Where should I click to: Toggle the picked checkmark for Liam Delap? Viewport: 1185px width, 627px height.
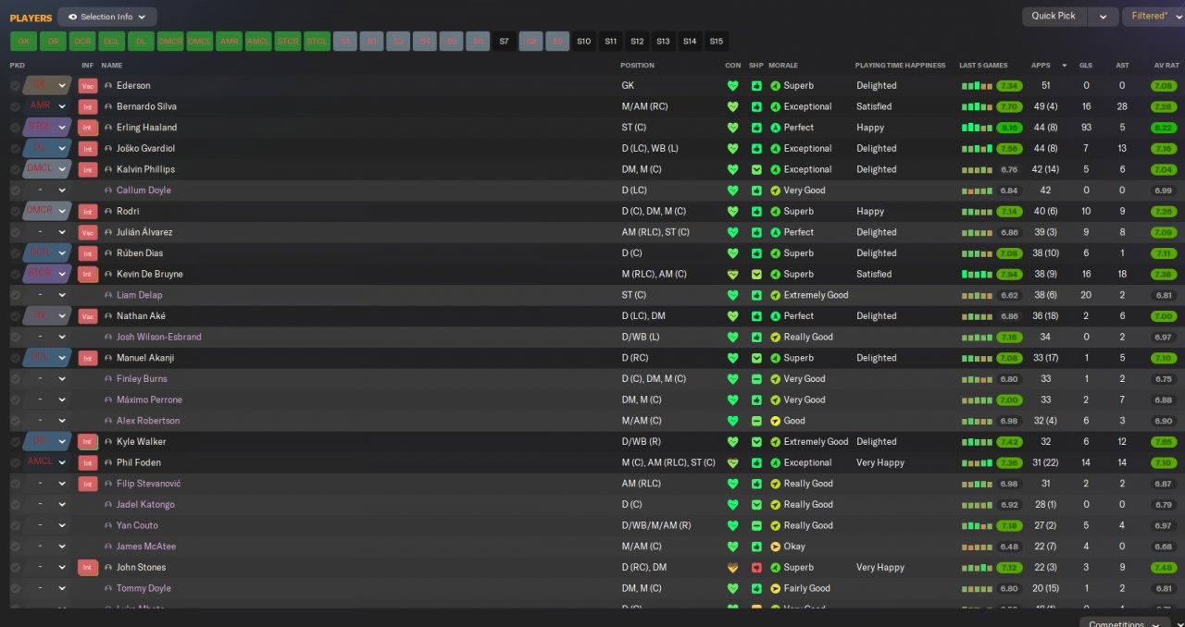tap(15, 295)
